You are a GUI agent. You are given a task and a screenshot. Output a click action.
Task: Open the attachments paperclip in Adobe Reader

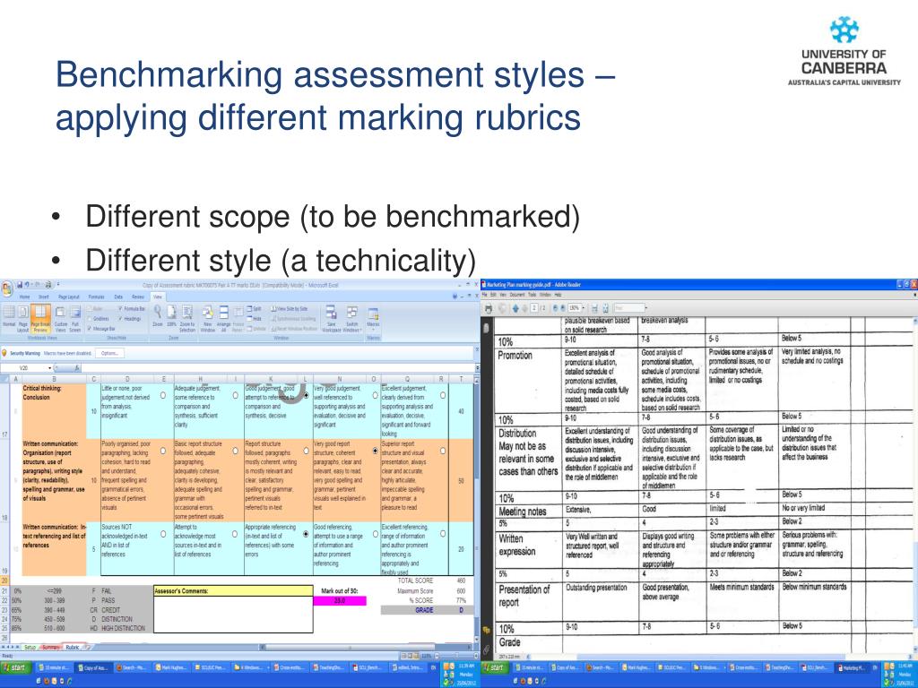point(485,649)
